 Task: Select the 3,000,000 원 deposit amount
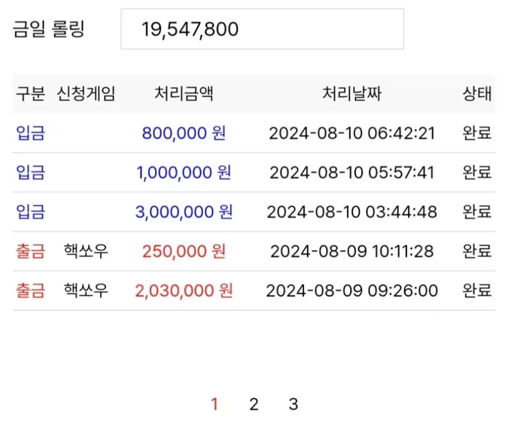(x=183, y=212)
